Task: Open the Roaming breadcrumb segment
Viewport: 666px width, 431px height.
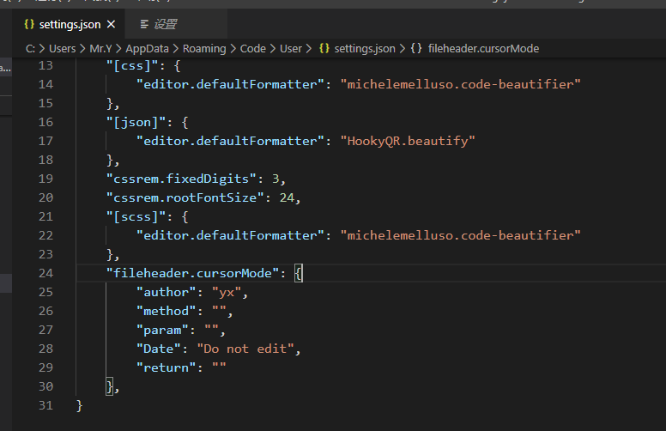Action: coord(204,48)
